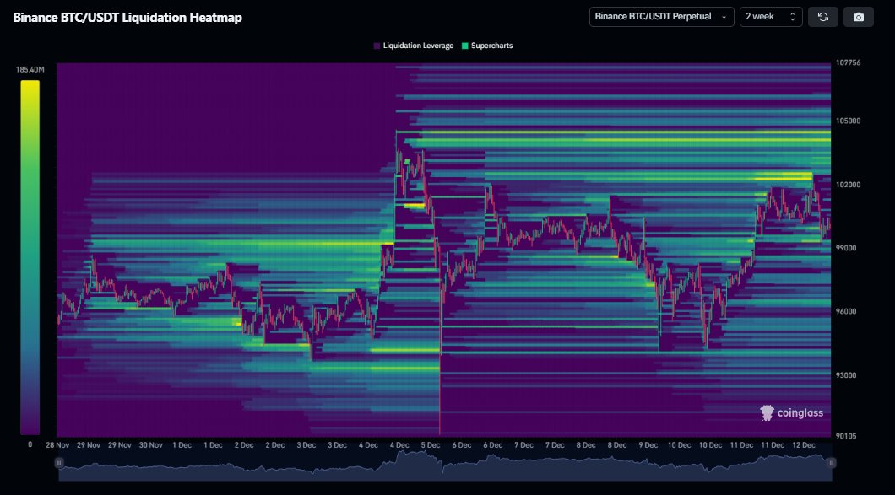Click the up/down arrows on 2 week selector

point(792,17)
